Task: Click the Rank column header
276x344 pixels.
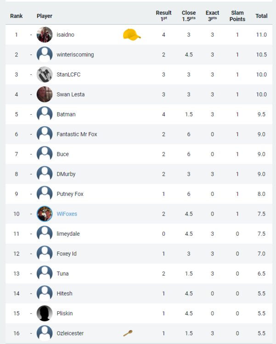Action: pos(16,16)
